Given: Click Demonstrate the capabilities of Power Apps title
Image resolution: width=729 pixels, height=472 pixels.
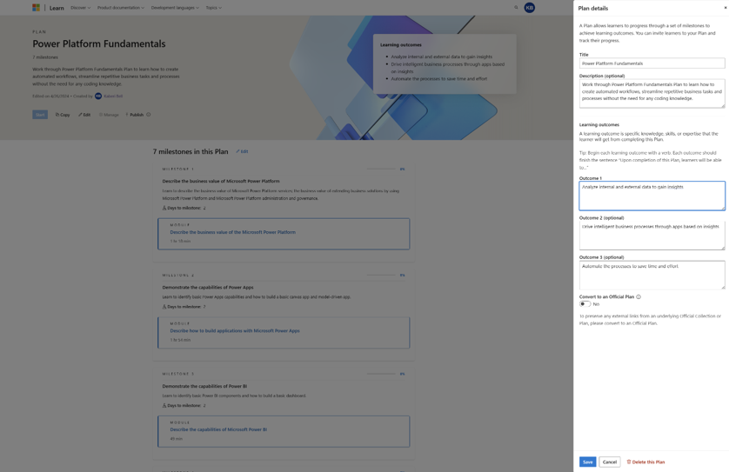Looking at the screenshot, I should [x=208, y=288].
